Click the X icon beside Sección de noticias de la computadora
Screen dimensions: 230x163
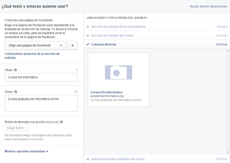88,26
